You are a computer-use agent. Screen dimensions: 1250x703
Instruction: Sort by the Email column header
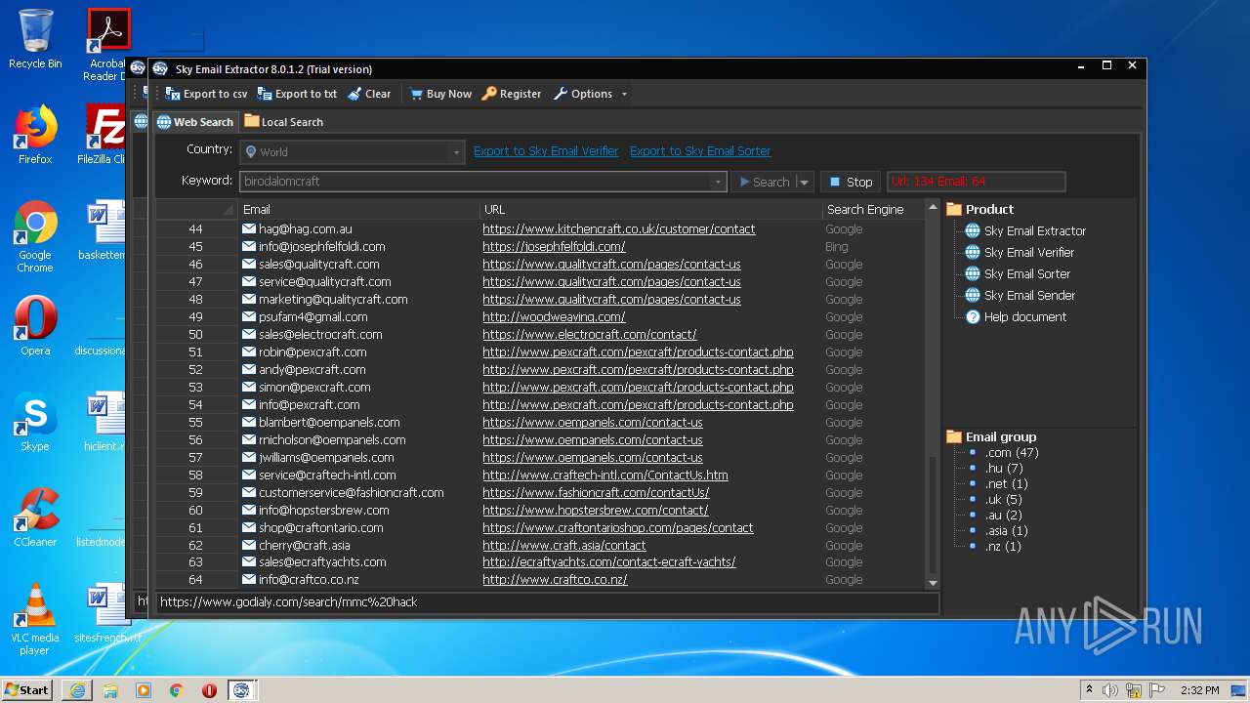pos(359,209)
